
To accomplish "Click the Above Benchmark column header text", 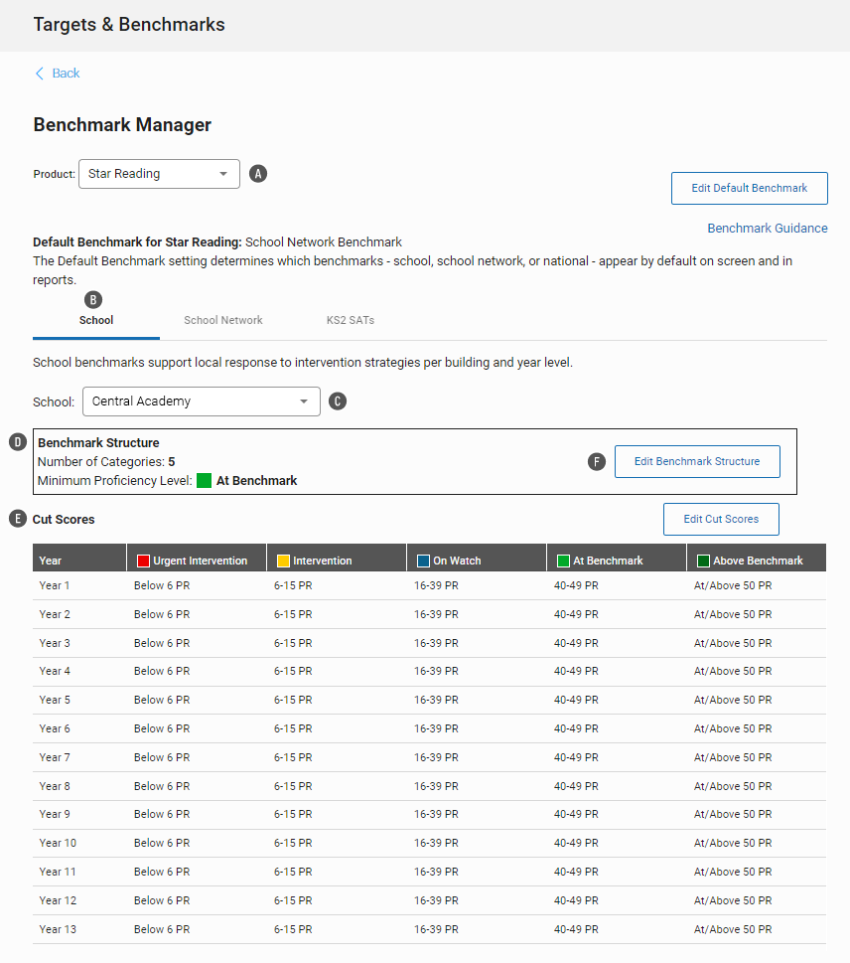I will [x=758, y=561].
